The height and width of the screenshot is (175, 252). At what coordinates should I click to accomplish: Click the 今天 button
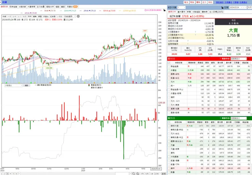250,8
